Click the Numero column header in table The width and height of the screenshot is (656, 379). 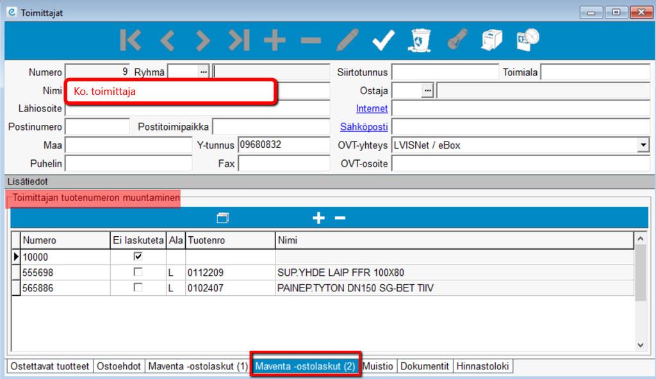(65, 240)
